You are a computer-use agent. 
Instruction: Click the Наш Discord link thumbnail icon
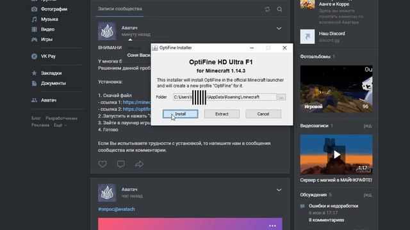(x=307, y=36)
